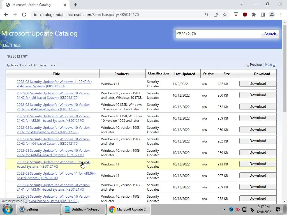Open Windows 11 for x64-based Systems link

point(54,164)
